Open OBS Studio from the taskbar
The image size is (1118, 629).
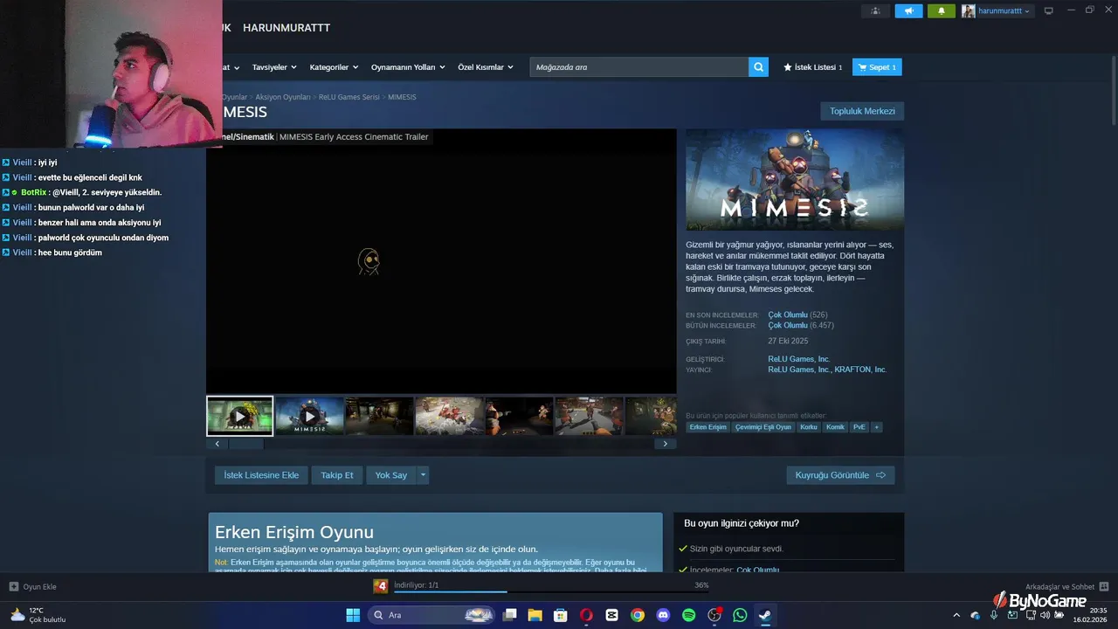(714, 615)
